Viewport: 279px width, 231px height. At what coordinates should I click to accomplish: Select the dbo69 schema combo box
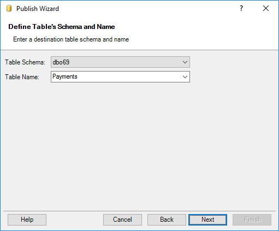point(120,62)
